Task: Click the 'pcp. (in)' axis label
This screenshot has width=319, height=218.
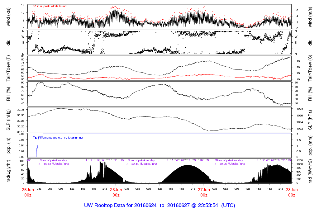Action: tap(8, 145)
